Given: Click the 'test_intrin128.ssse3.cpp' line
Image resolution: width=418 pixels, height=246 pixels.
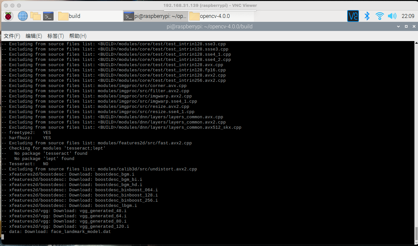Looking at the screenshot, I should click(x=115, y=49).
